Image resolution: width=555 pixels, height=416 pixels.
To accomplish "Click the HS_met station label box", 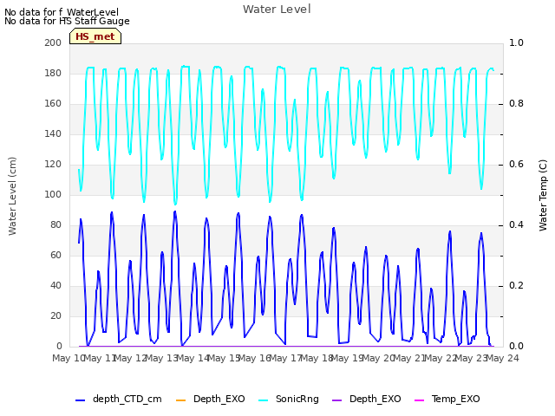I will pos(95,36).
